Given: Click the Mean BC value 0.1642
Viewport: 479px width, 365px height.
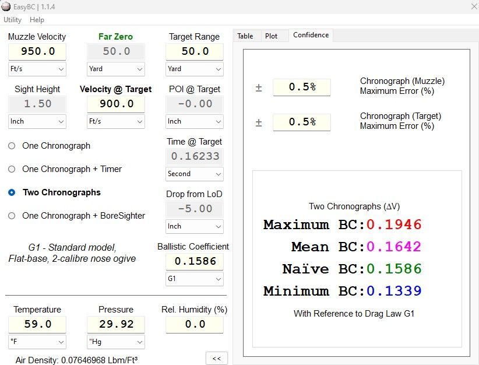Looking at the screenshot, I should (x=394, y=247).
